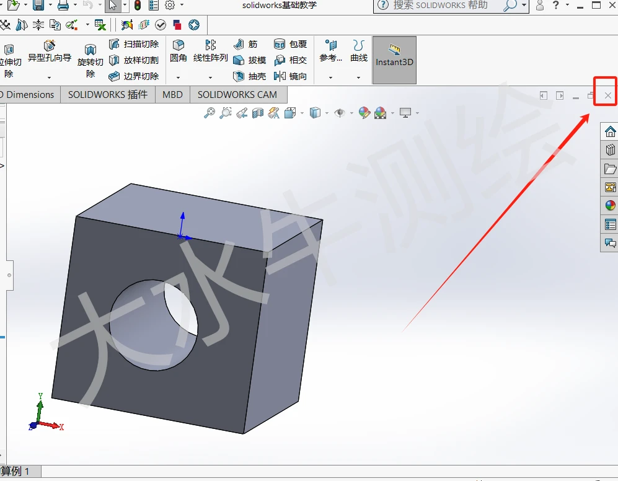Switch to the MBD tab
Image resolution: width=618 pixels, height=481 pixels.
(x=172, y=95)
